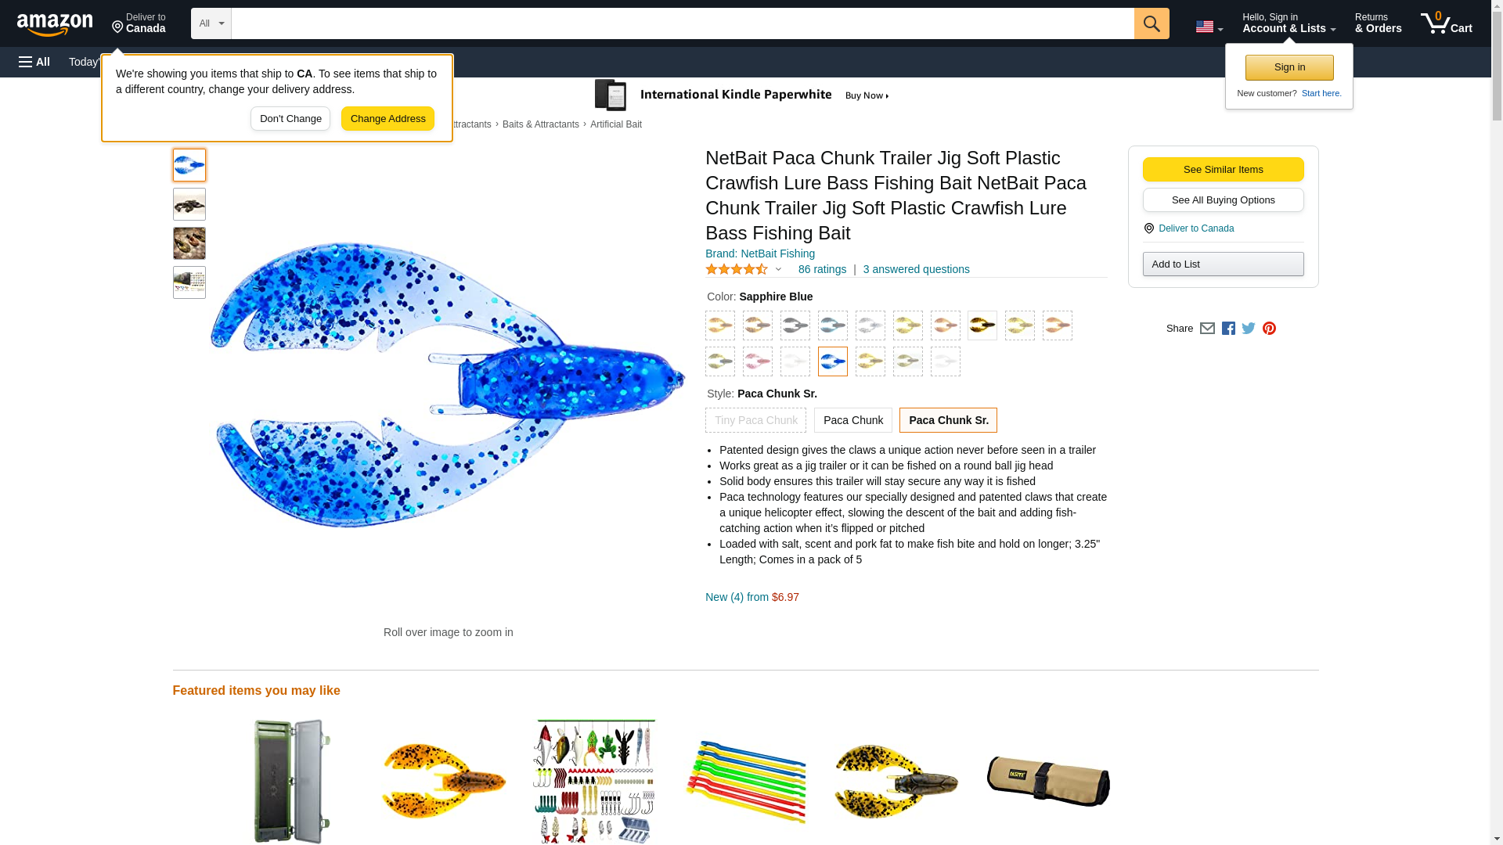Share product on Facebook icon

coord(1228,329)
